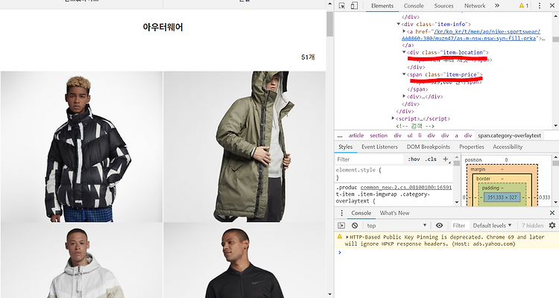Toggle the .cls class editor button
The image size is (559, 298).
point(431,159)
